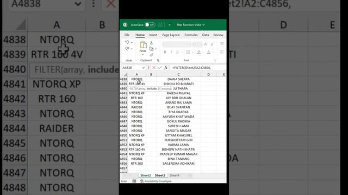The width and height of the screenshot is (348, 195).
Task: Toggle the AutoSave switch
Action: tap(150, 25)
